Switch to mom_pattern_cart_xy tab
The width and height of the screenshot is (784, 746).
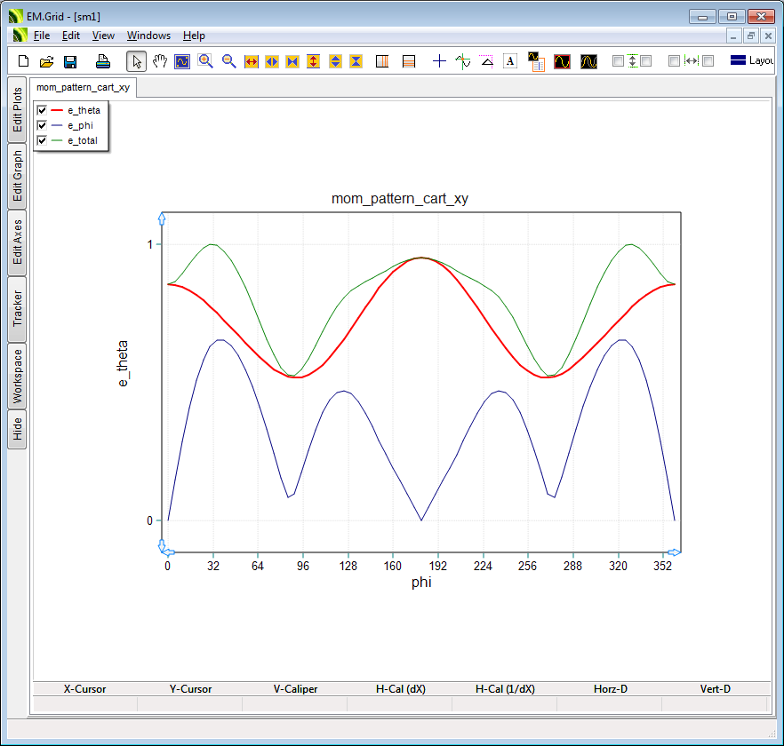click(x=83, y=88)
